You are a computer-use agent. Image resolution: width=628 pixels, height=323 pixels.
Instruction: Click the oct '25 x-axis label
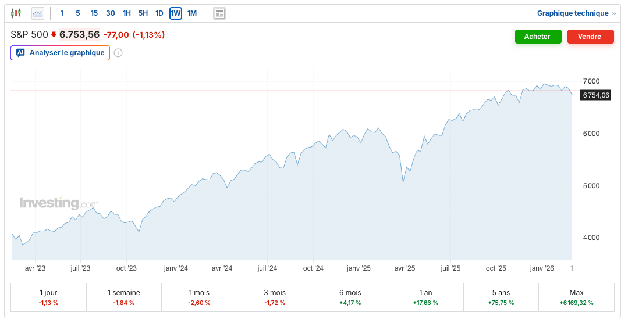(x=496, y=268)
